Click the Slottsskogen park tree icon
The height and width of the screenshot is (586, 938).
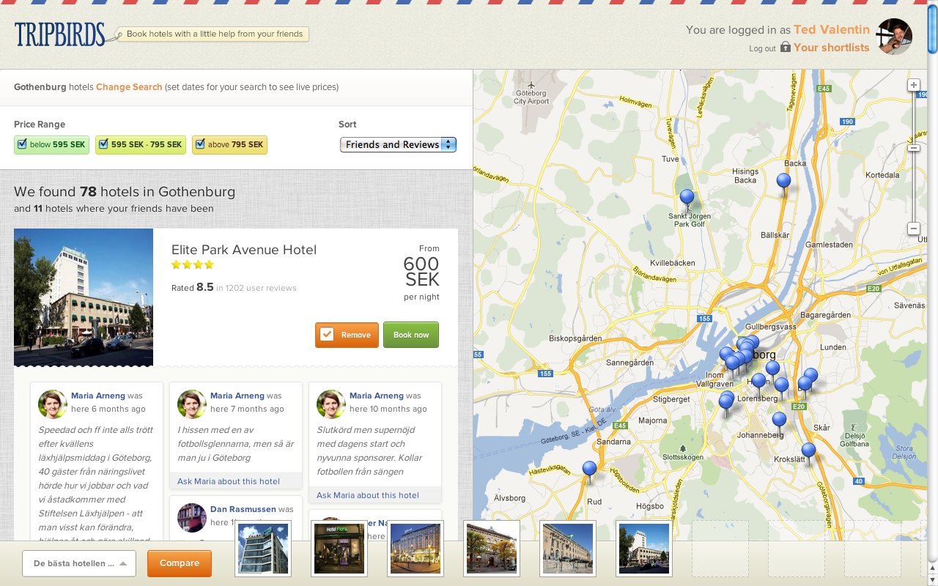(683, 448)
